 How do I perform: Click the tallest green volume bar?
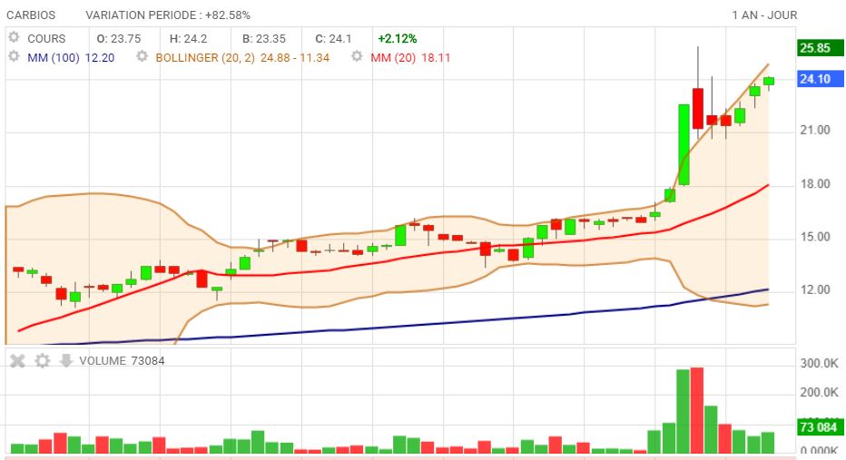(683, 412)
